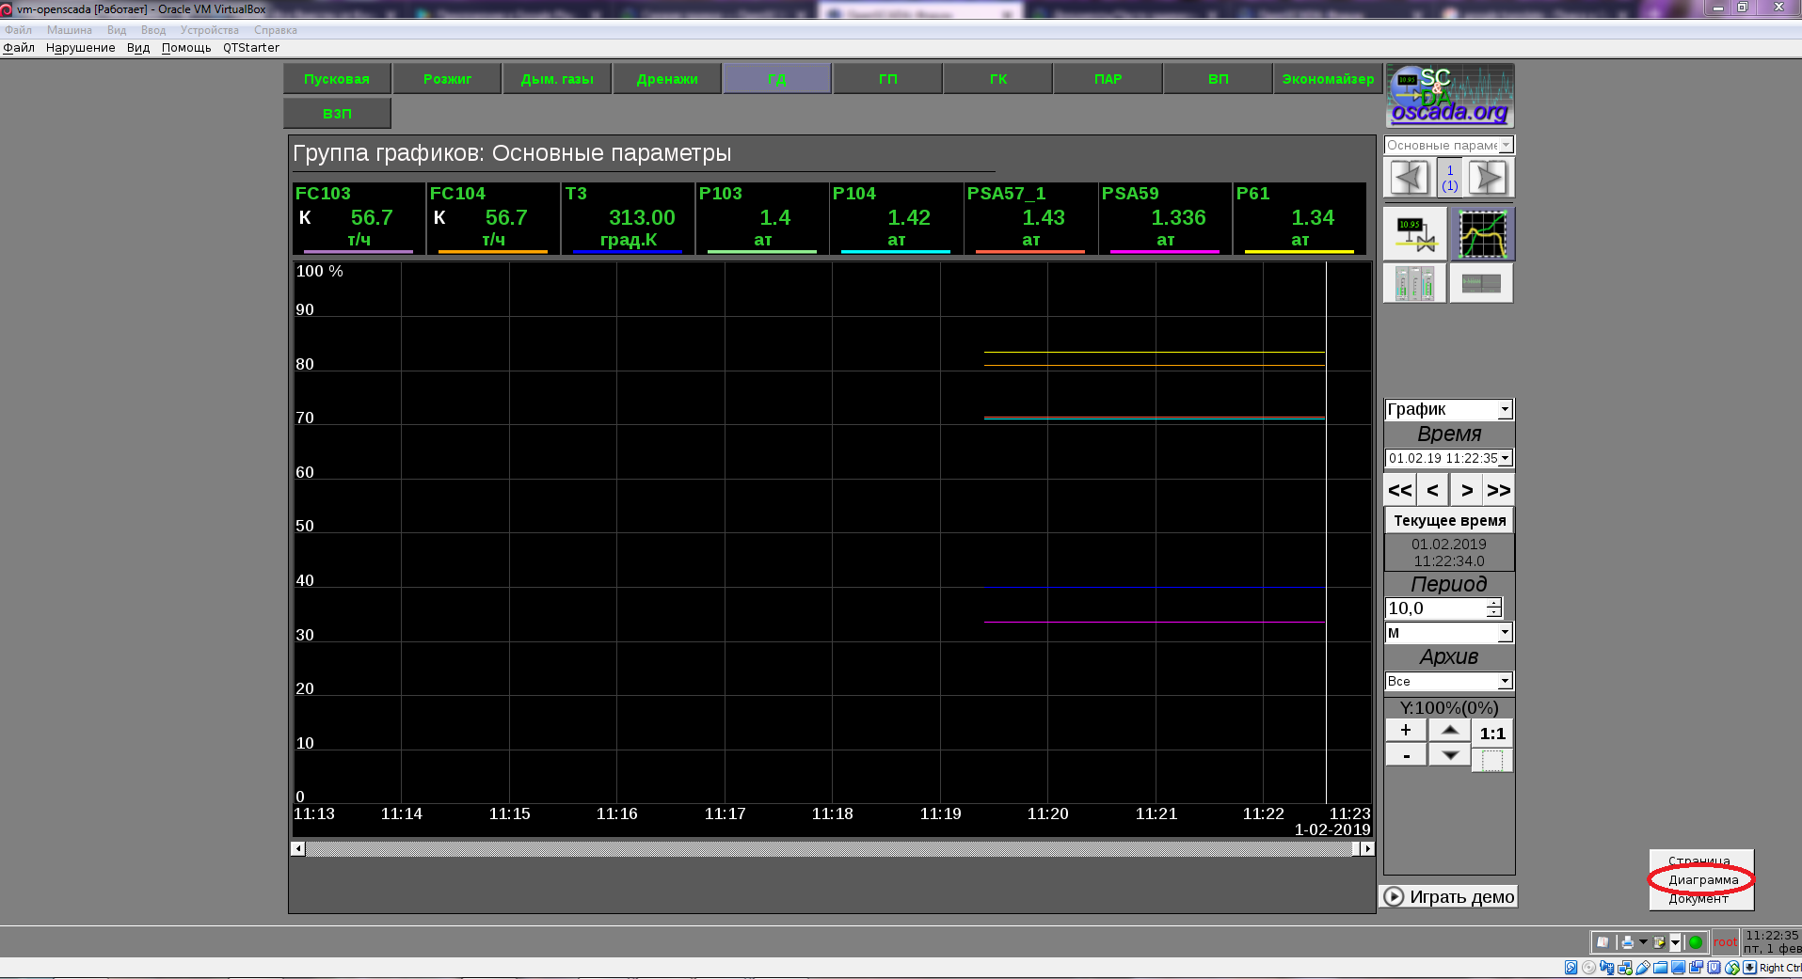Click the green status indicator circle
This screenshot has height=979, width=1802.
(1696, 941)
